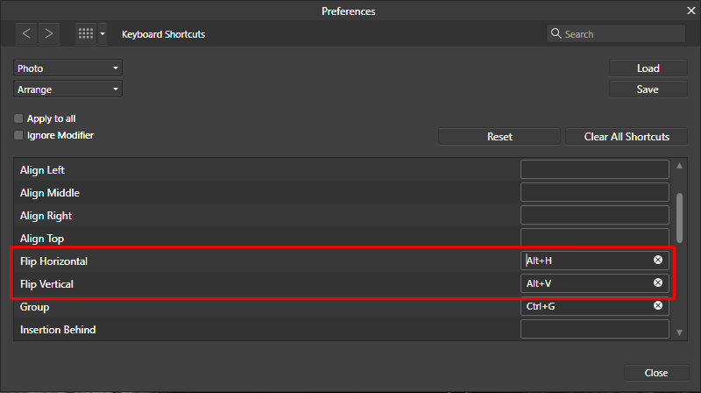Image resolution: width=701 pixels, height=393 pixels.
Task: Click the Align Left shortcut field
Action: point(595,170)
